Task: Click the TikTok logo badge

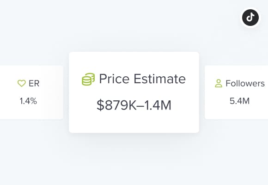Action: [x=250, y=18]
